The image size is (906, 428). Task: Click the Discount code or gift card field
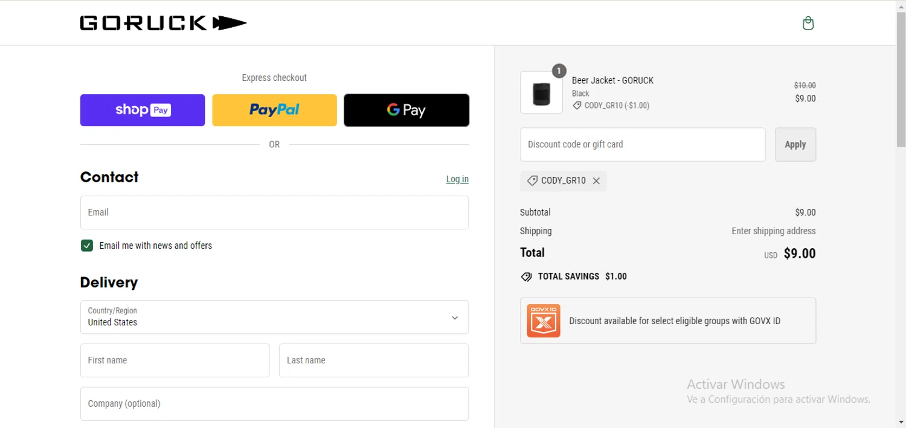(642, 144)
